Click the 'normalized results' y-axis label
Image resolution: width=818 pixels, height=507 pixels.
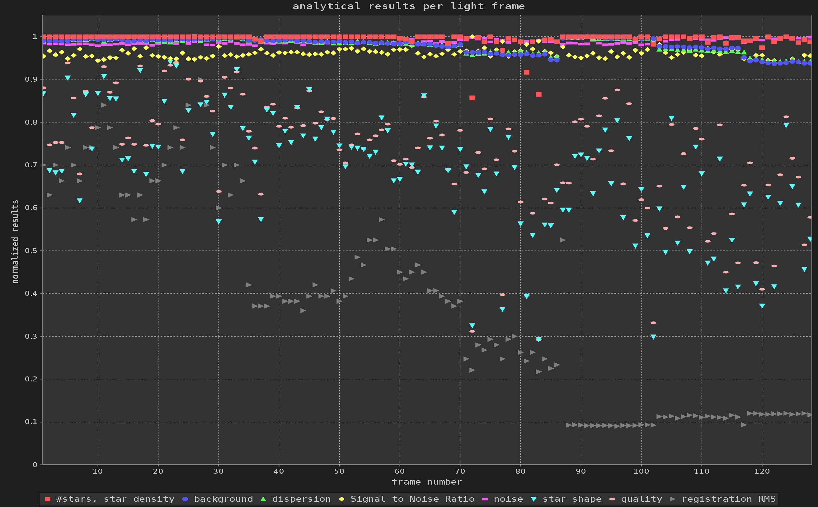point(15,242)
